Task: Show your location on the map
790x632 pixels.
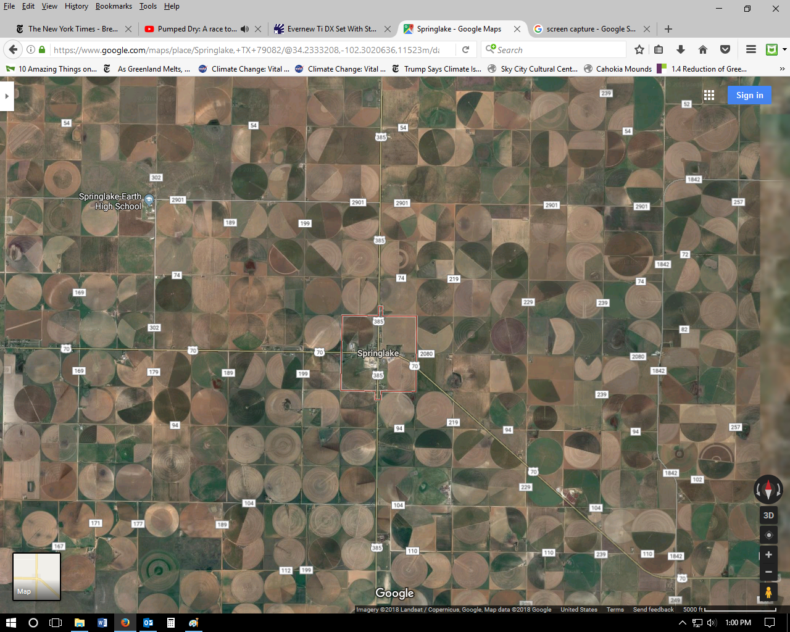Action: [x=768, y=535]
